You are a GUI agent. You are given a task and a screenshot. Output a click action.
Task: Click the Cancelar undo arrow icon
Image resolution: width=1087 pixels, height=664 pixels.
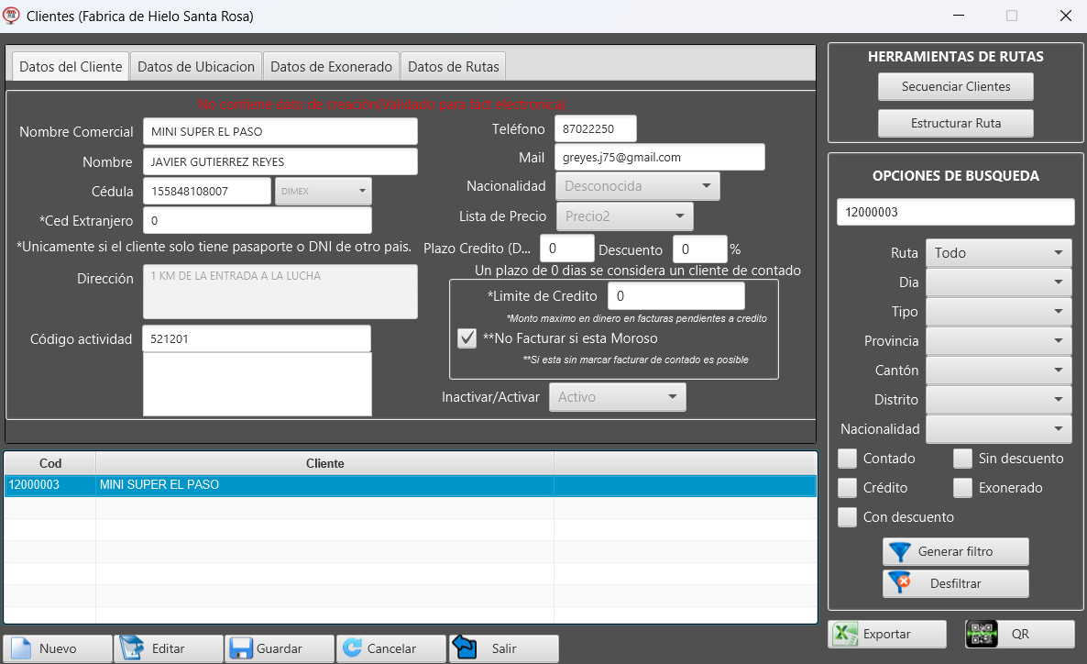click(x=352, y=648)
